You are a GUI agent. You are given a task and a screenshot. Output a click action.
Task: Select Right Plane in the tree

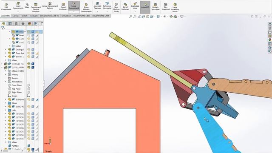click(17, 92)
